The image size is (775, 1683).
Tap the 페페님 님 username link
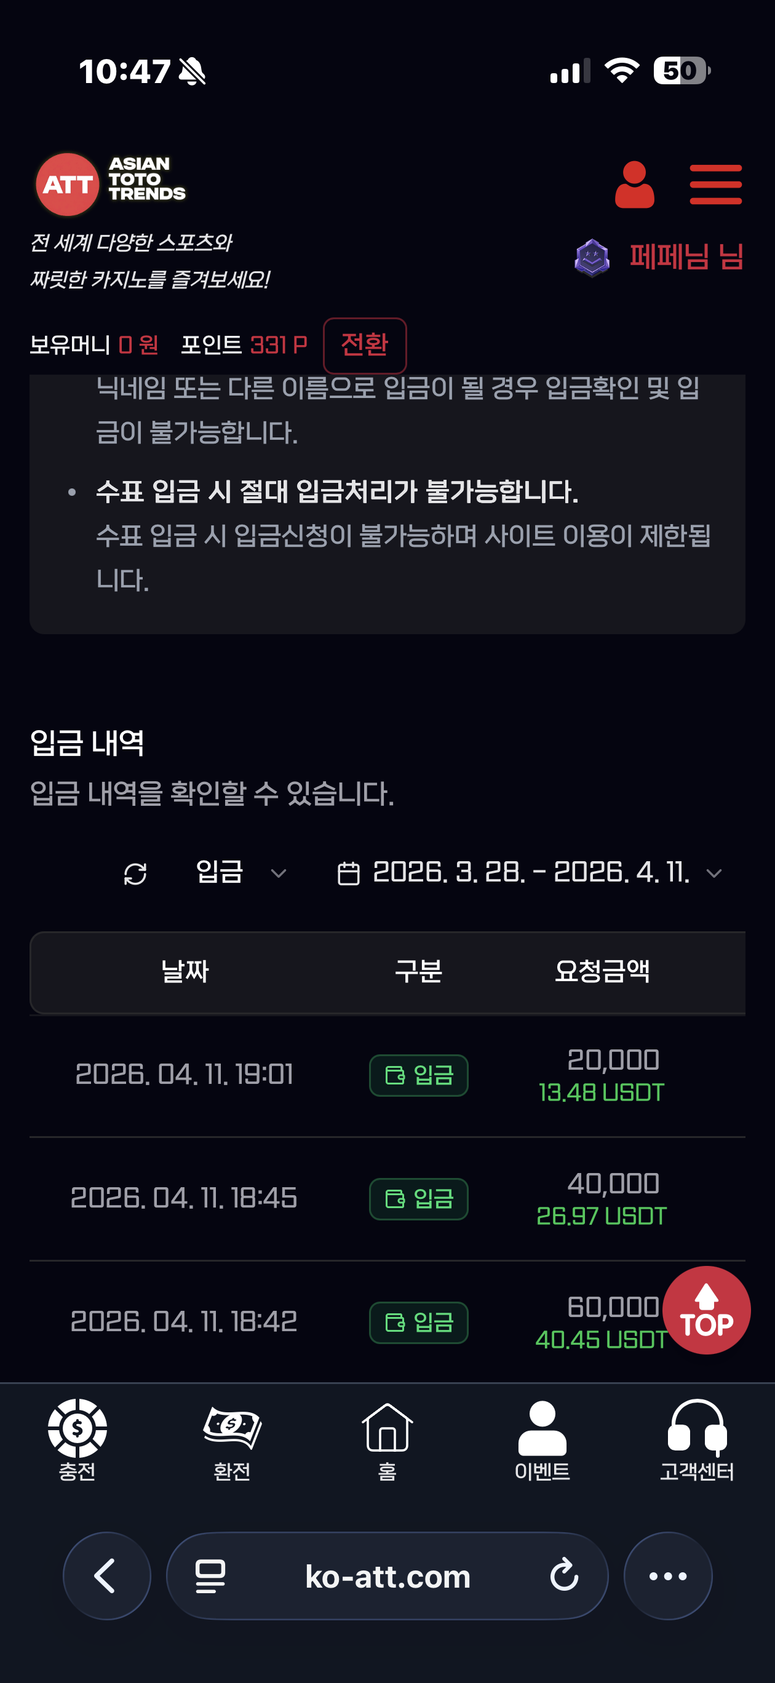coord(685,257)
